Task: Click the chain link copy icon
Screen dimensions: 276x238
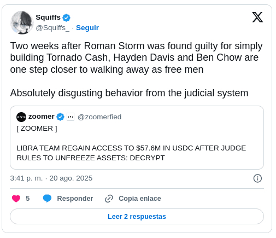Action: pos(109,199)
